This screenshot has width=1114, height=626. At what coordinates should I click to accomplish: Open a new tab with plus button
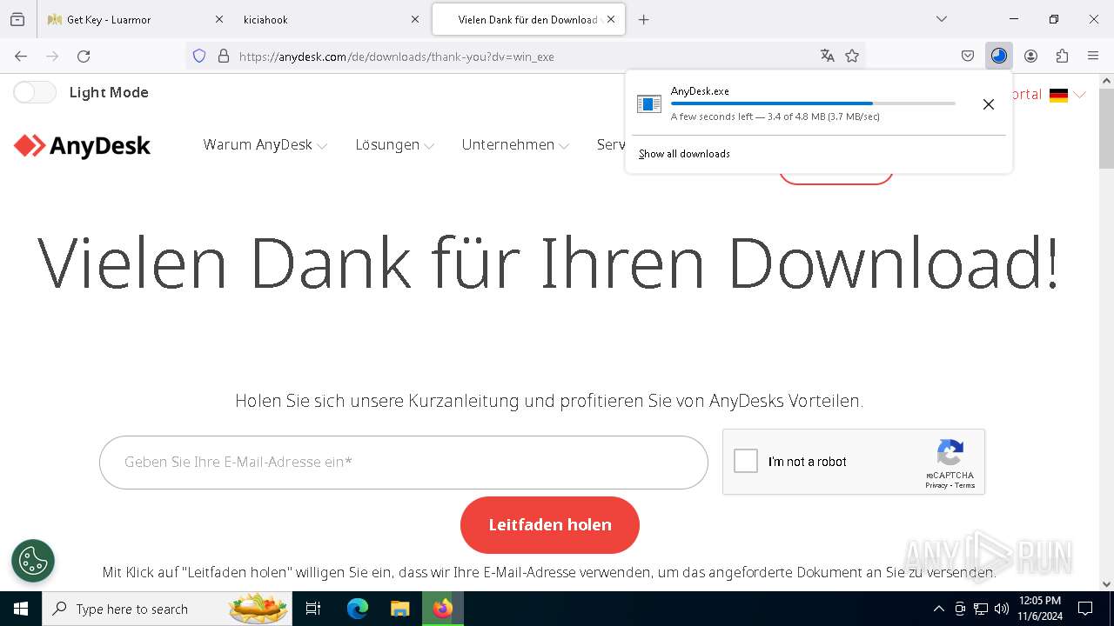pyautogui.click(x=643, y=19)
